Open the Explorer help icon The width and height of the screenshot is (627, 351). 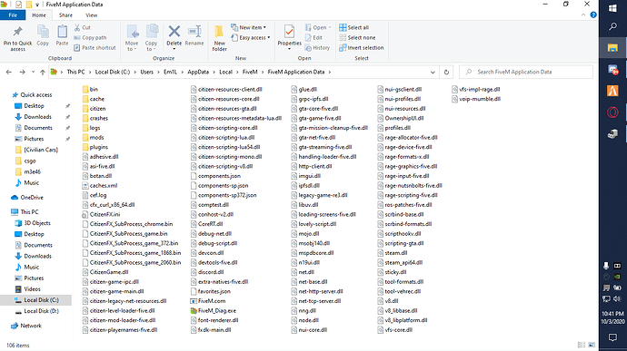point(593,15)
